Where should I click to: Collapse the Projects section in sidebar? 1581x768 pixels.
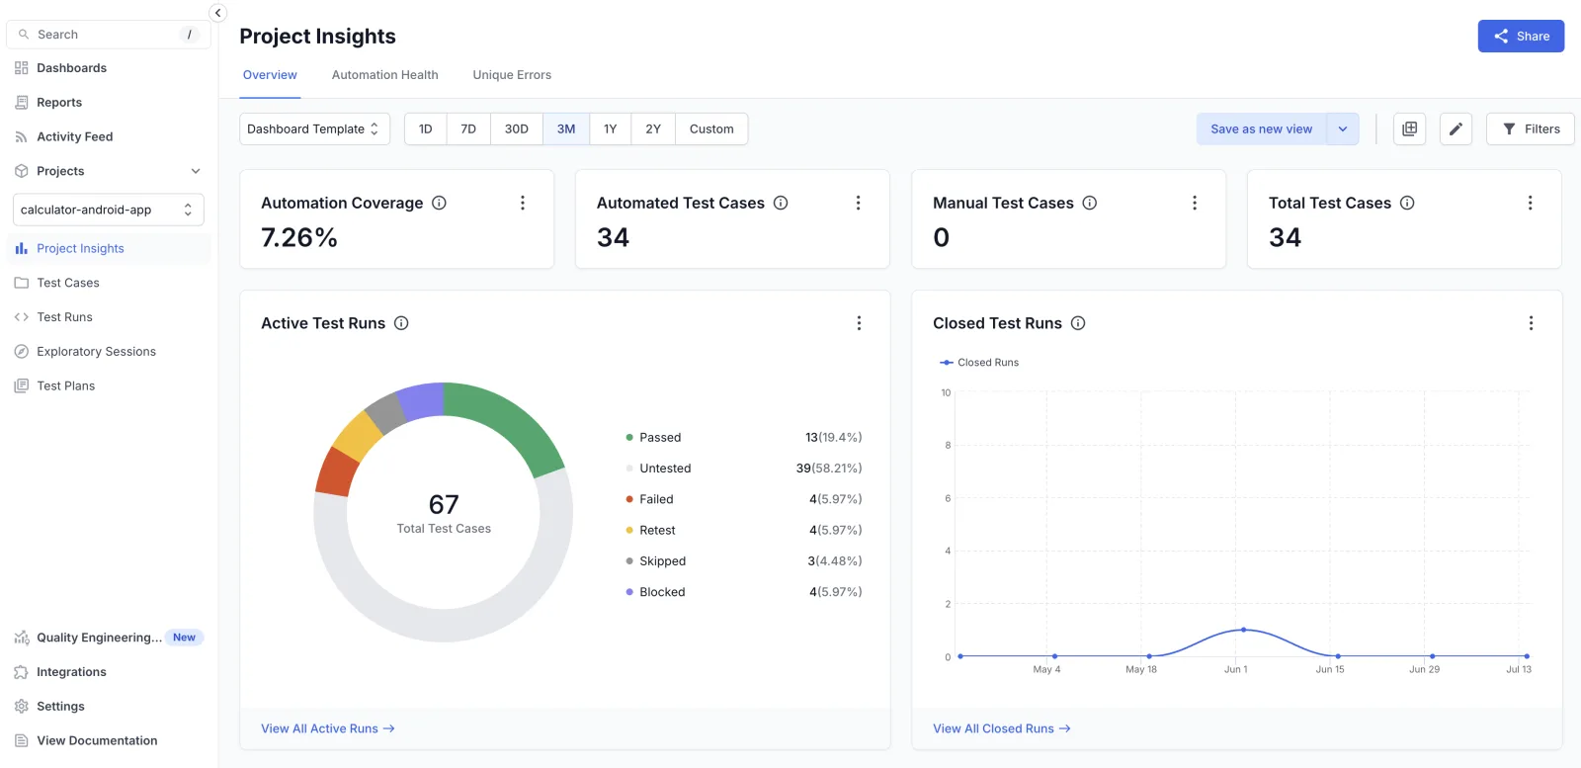(x=196, y=171)
